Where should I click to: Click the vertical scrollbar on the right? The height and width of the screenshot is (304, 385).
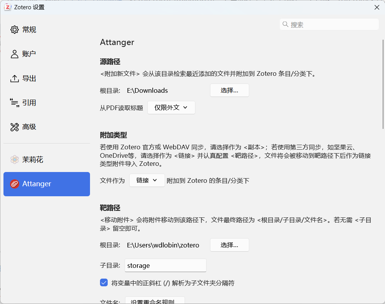coord(383,84)
